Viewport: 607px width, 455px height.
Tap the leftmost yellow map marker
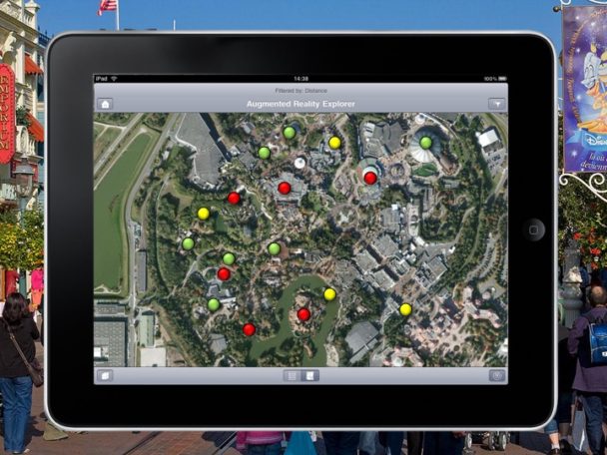click(x=204, y=214)
